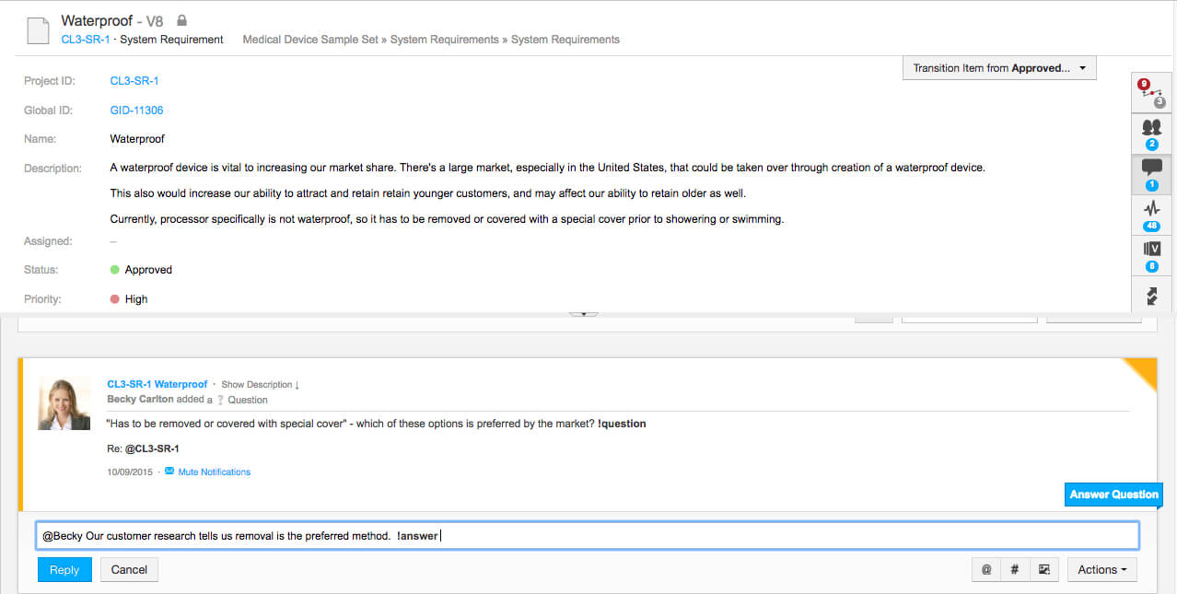
Task: Click the blue Reply button
Action: [x=64, y=570]
